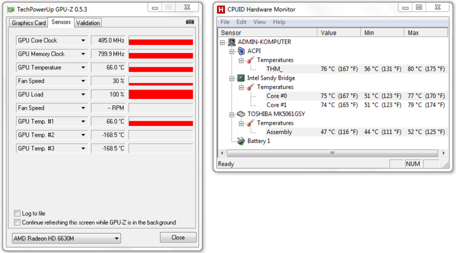Click the Ready status bar text

(226, 164)
